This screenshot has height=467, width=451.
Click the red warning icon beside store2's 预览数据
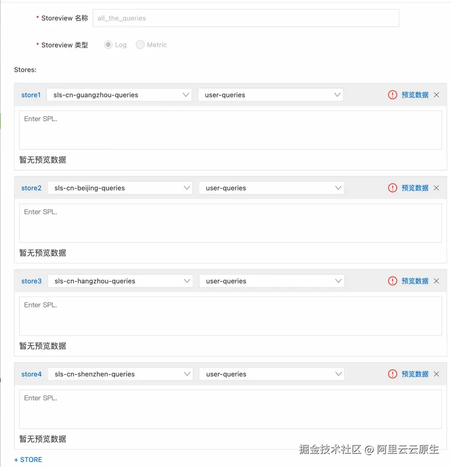[392, 188]
